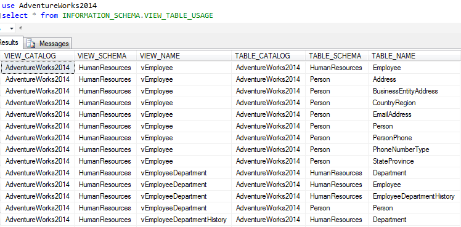Click the from keyword in the query
Viewport: 461px width, 227px height.
(x=49, y=15)
